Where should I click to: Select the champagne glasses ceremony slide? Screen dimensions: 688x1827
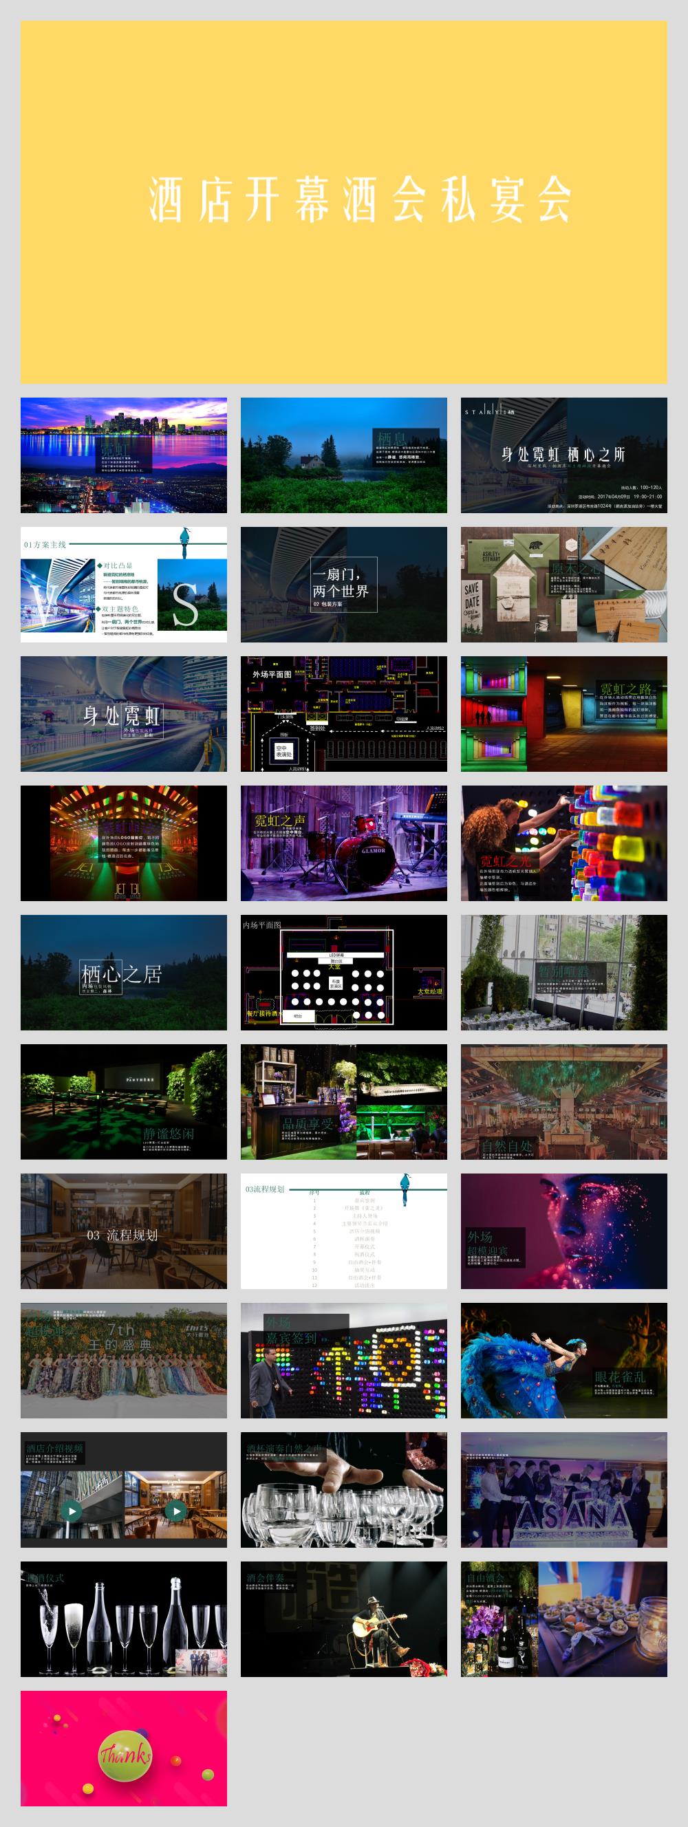(x=123, y=1619)
